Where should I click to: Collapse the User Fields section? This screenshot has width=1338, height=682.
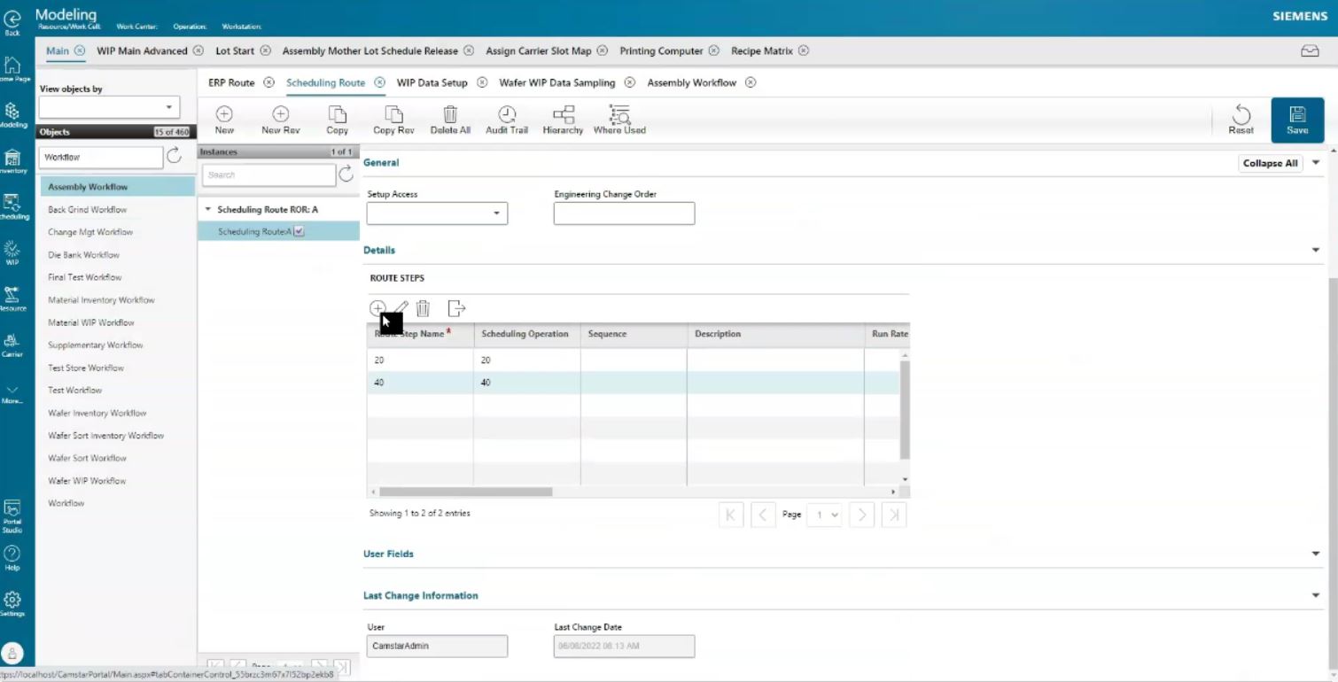click(1315, 554)
